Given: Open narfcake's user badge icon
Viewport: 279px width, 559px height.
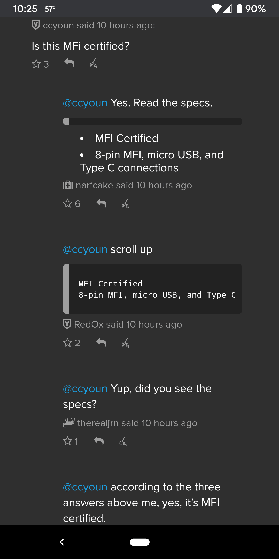Looking at the screenshot, I should pyautogui.click(x=68, y=185).
